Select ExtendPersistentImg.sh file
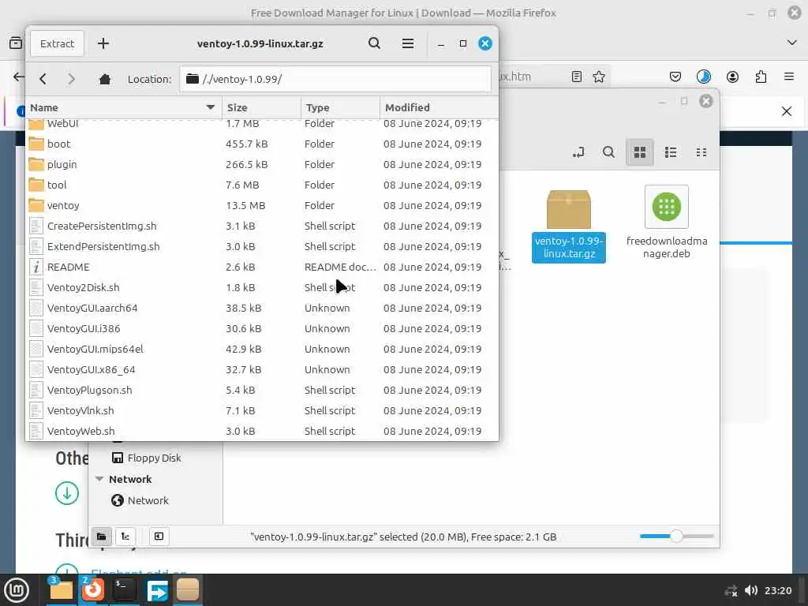The width and height of the screenshot is (808, 606). 262,247
